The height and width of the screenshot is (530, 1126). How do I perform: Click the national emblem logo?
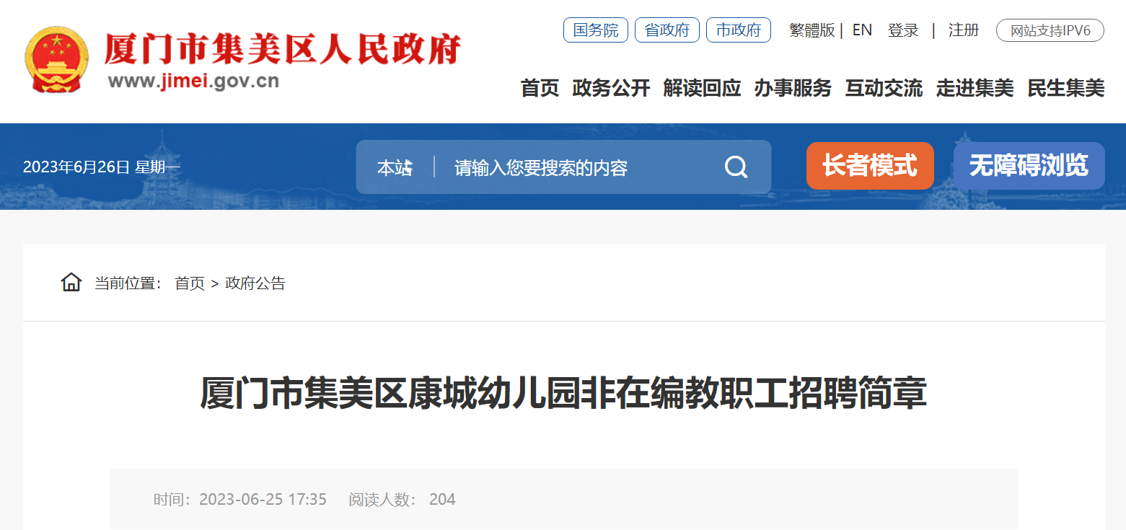(56, 60)
